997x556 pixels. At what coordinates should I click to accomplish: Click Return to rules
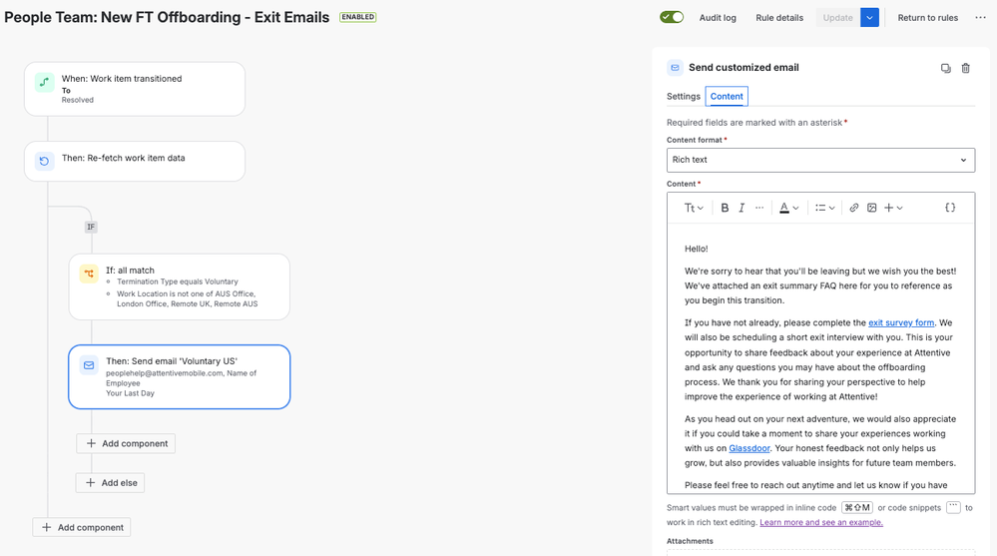[927, 17]
